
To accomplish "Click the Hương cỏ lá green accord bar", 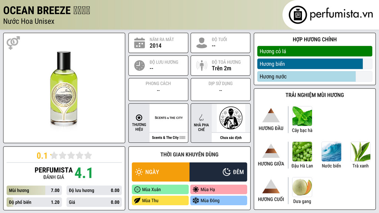I will click(x=315, y=51).
